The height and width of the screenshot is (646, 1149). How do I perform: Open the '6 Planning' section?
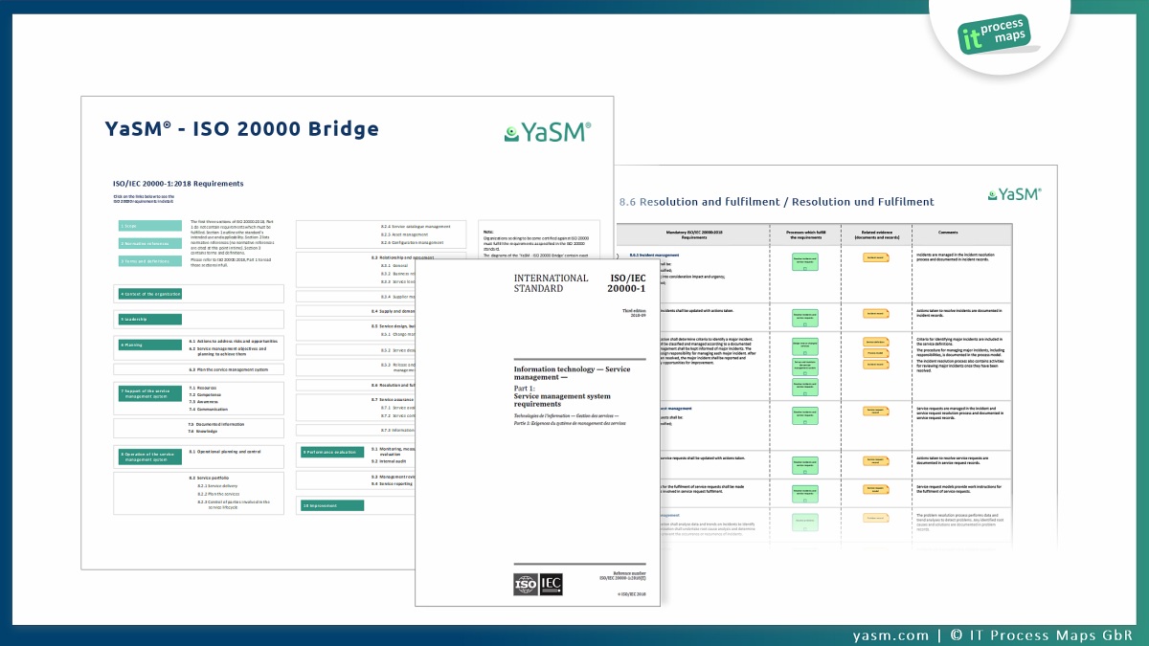149,345
